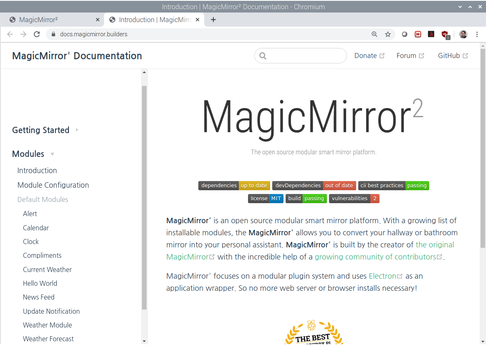Click the browser forward arrow

pyautogui.click(x=23, y=34)
